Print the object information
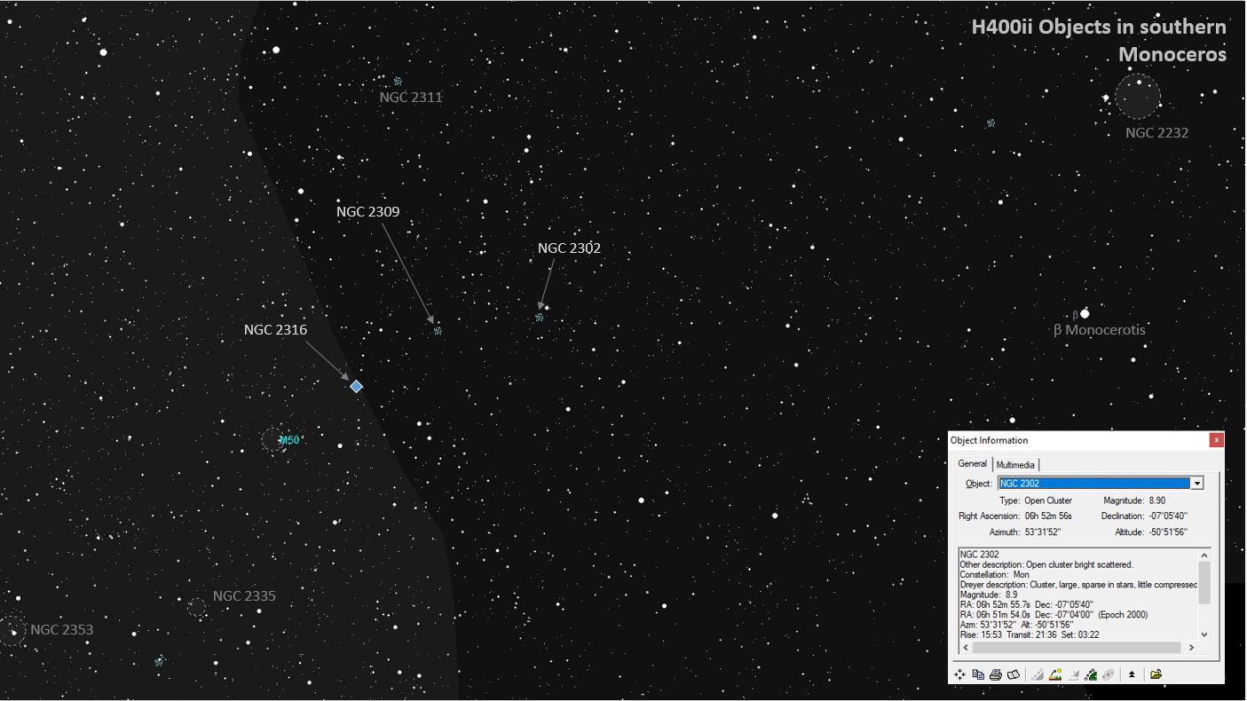 (x=996, y=674)
